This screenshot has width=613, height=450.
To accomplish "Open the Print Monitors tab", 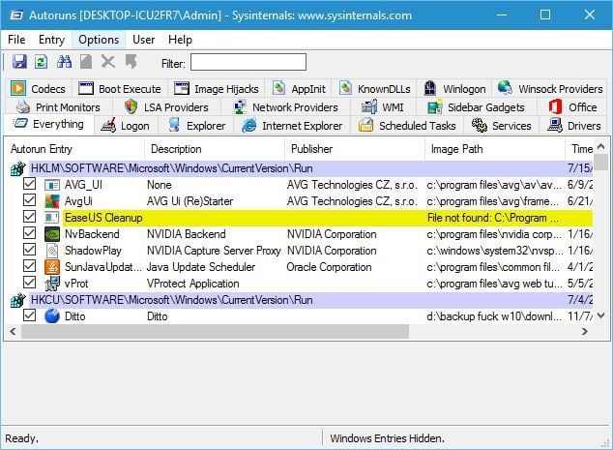I will 59,107.
